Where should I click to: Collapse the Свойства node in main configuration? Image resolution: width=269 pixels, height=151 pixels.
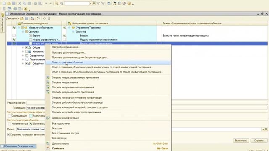tap(23, 32)
